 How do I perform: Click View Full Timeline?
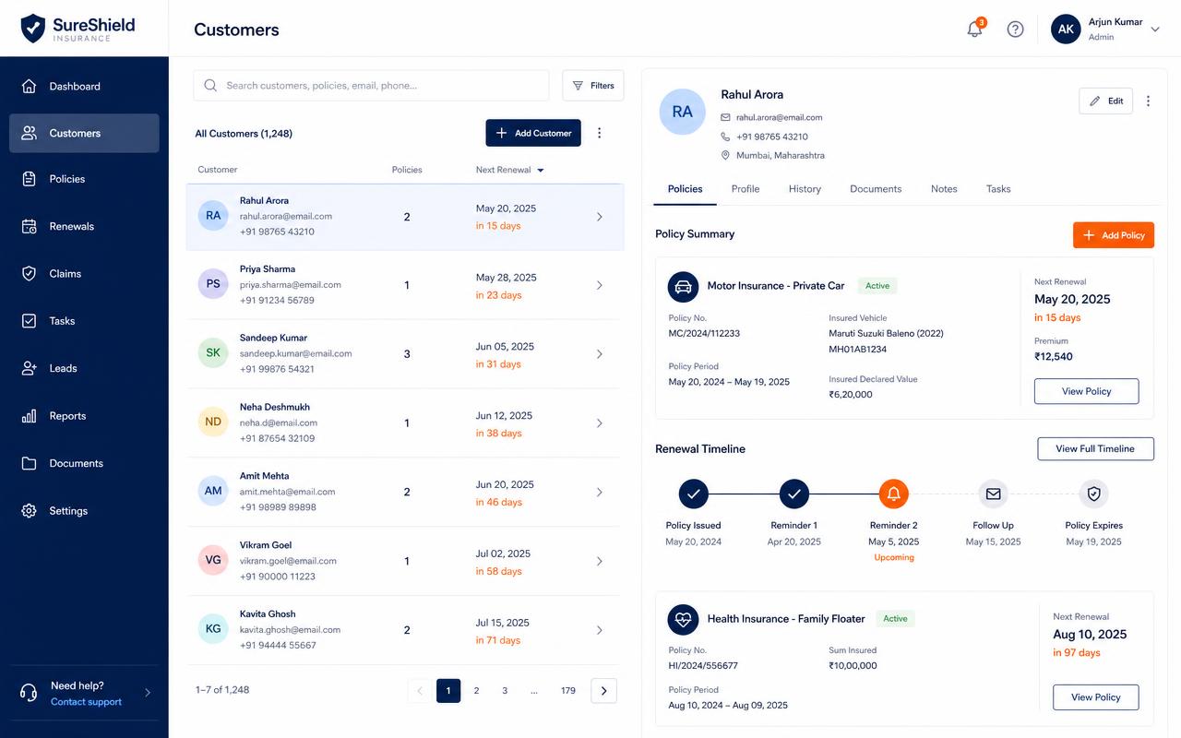coord(1096,448)
